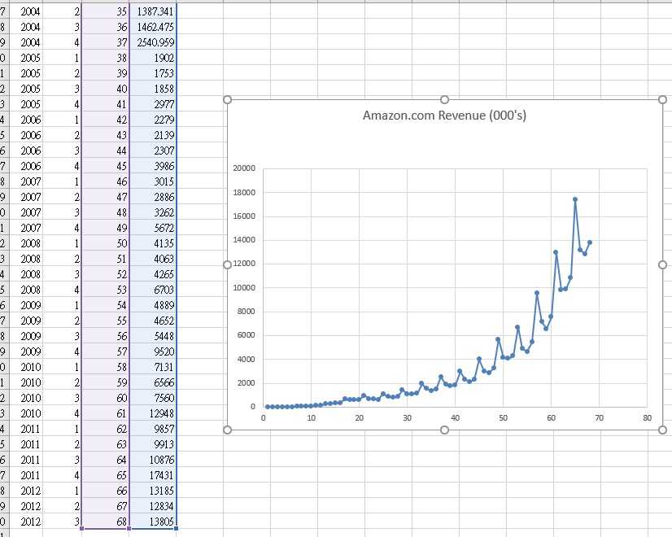The width and height of the screenshot is (672, 537).
Task: Click the y-axis label 12000
Action: tap(244, 264)
